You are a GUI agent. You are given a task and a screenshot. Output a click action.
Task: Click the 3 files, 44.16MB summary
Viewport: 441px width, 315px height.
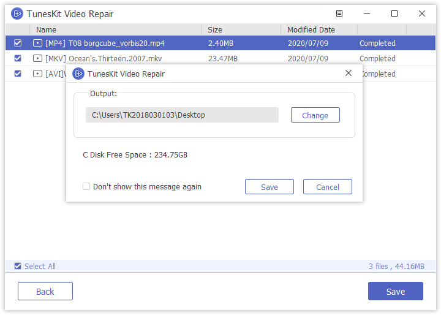(x=396, y=267)
